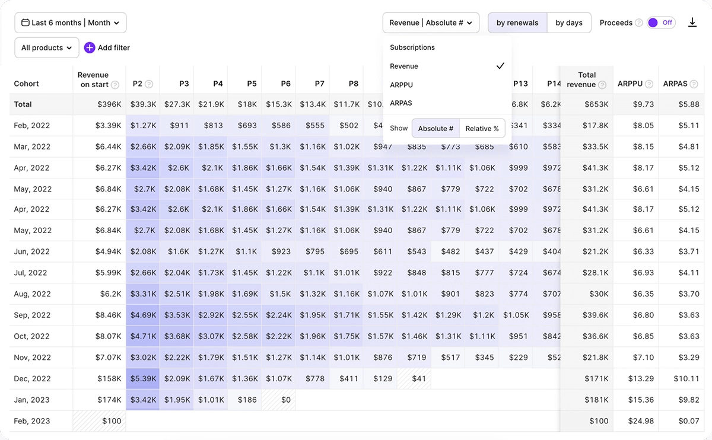Click the Total row label
Viewport: 712px width, 440px height.
coord(23,104)
